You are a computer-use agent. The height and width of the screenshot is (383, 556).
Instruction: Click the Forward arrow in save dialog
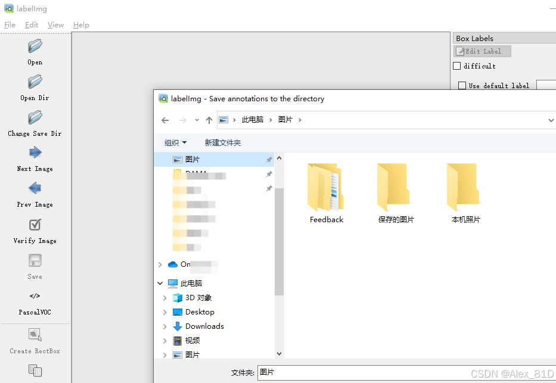182,120
